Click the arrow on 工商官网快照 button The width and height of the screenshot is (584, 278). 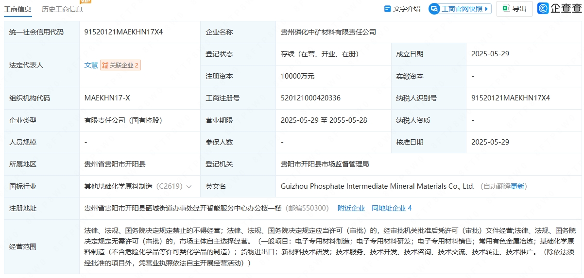click(x=487, y=9)
